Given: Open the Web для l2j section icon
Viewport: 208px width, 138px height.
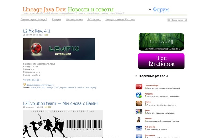Looking at the screenshot, I should click(139, 128).
